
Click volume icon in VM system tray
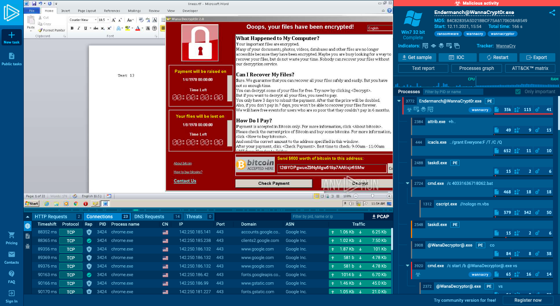pyautogui.click(x=351, y=203)
